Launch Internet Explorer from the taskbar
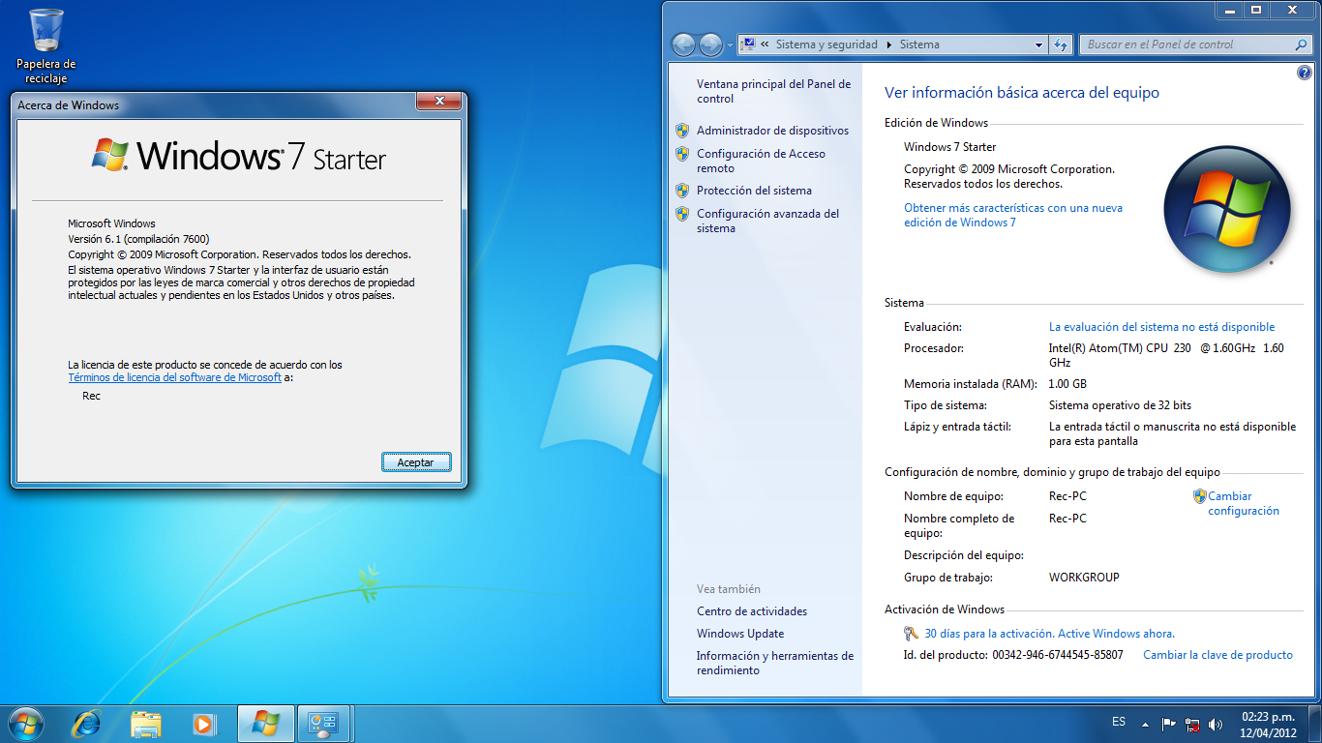This screenshot has height=743, width=1322. click(88, 723)
